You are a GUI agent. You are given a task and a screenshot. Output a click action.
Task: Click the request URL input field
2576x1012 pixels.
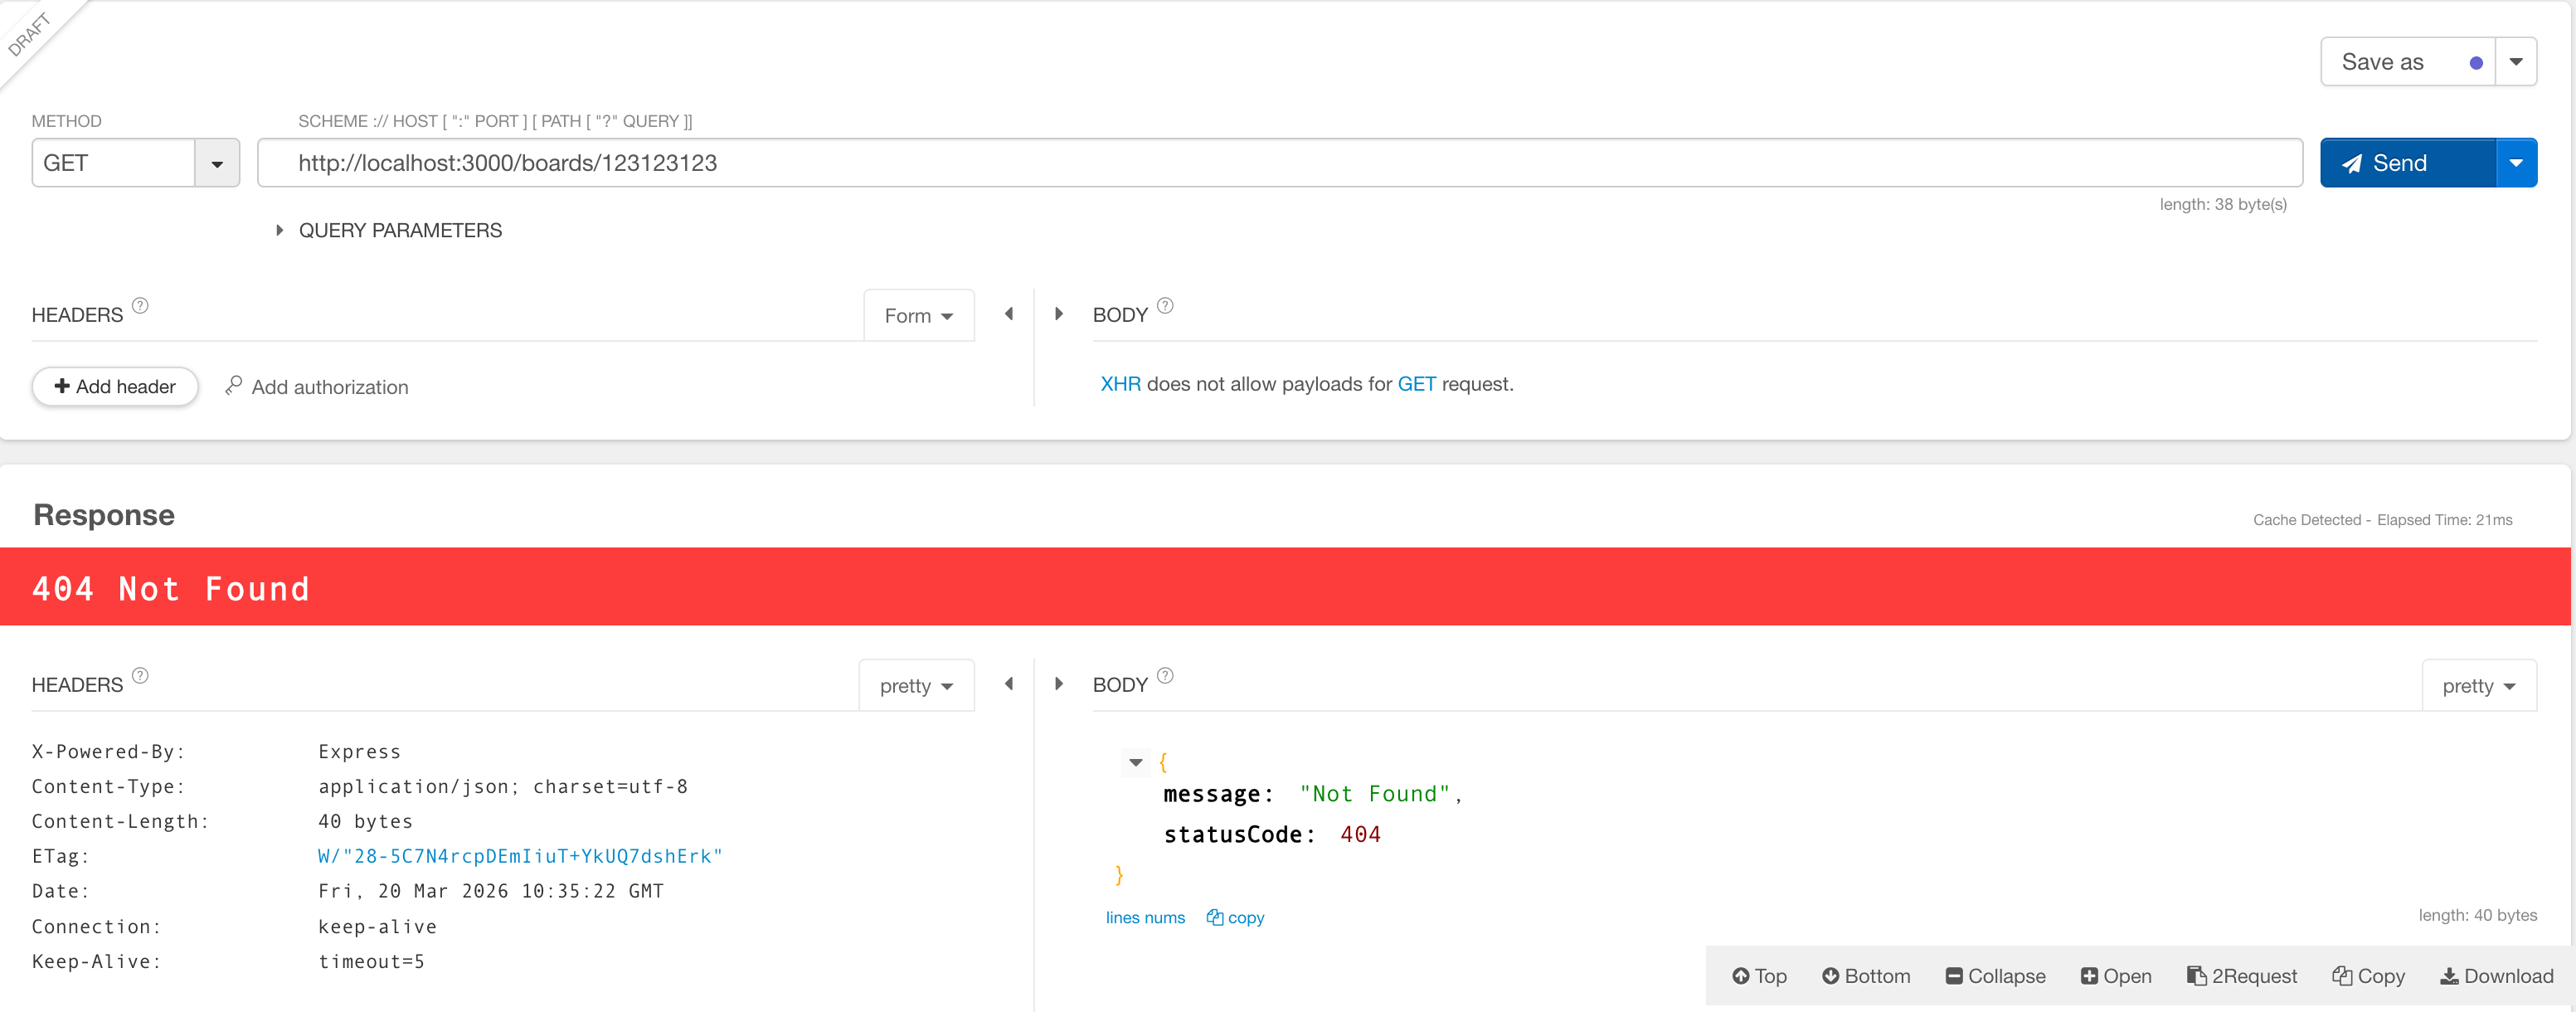pos(1278,163)
